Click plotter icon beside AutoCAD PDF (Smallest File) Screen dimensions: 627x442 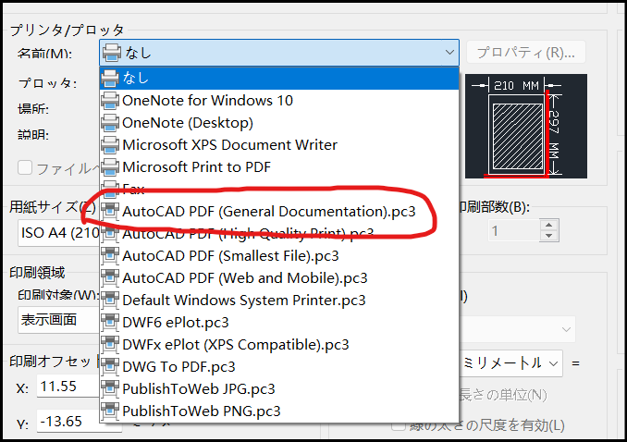point(110,256)
